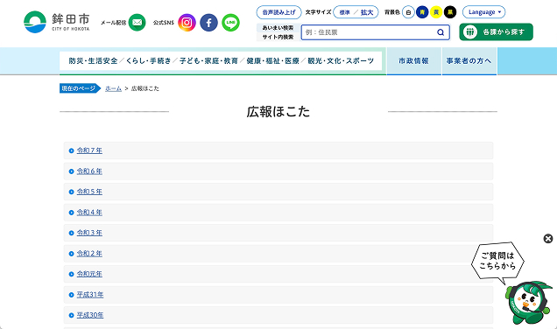Open the mail delivery envelope icon

(x=137, y=23)
